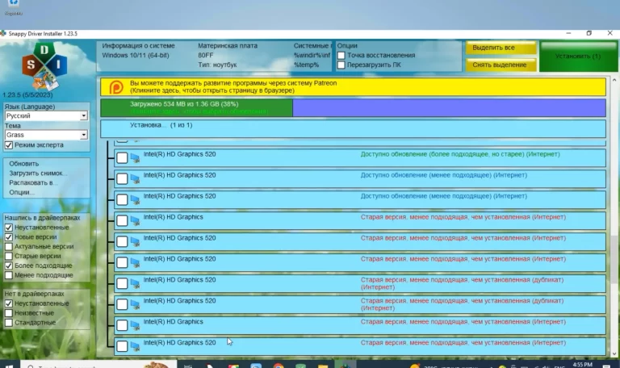Click the version text '1.23.5 (5/5/2023)'

click(27, 95)
